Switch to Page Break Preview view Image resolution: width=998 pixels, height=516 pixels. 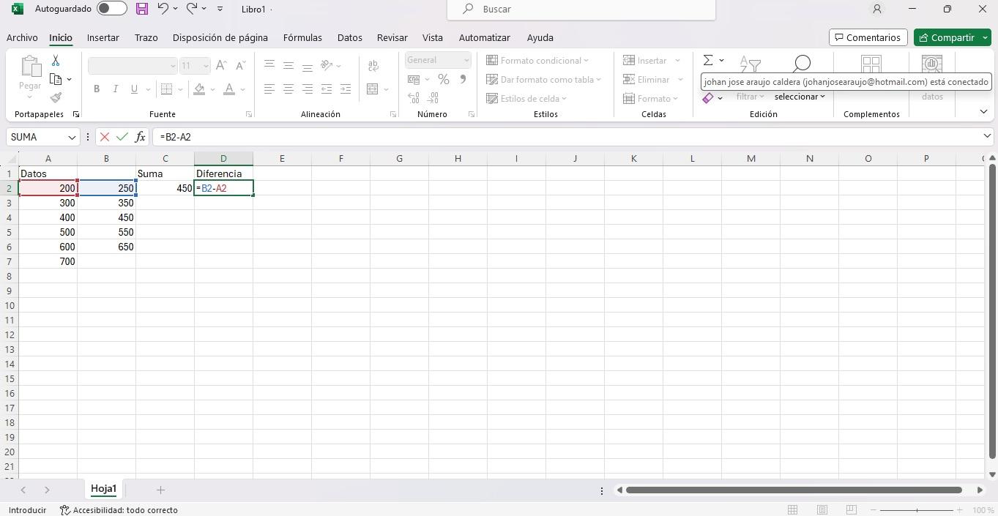click(851, 510)
